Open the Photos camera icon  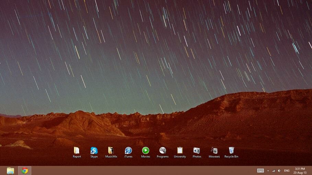coord(197,151)
